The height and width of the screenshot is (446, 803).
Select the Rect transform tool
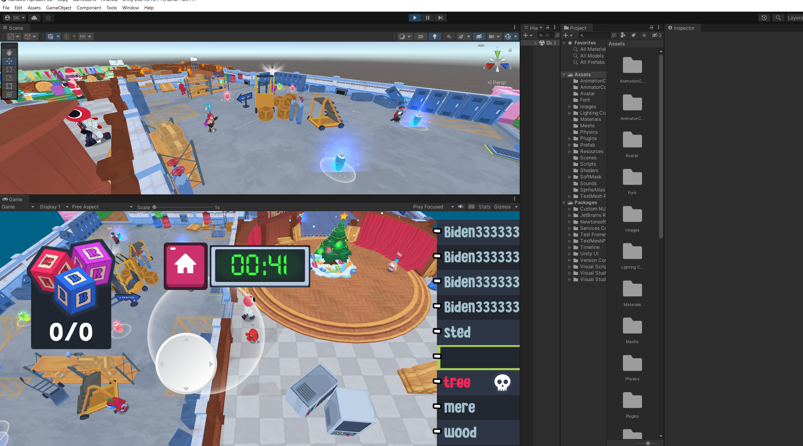point(9,86)
